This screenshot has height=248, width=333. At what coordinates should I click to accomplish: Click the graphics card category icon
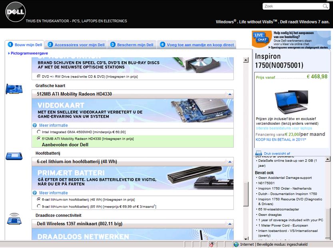click(x=14, y=89)
